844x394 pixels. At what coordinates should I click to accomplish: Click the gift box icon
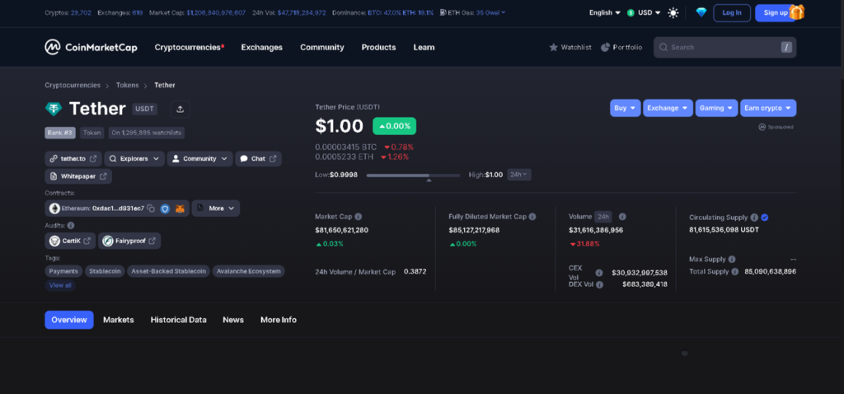(797, 12)
